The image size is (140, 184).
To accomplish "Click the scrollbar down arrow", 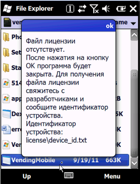I will (x=134, y=163).
